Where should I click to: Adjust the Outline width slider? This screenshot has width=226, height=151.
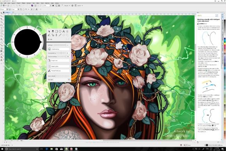[62, 76]
